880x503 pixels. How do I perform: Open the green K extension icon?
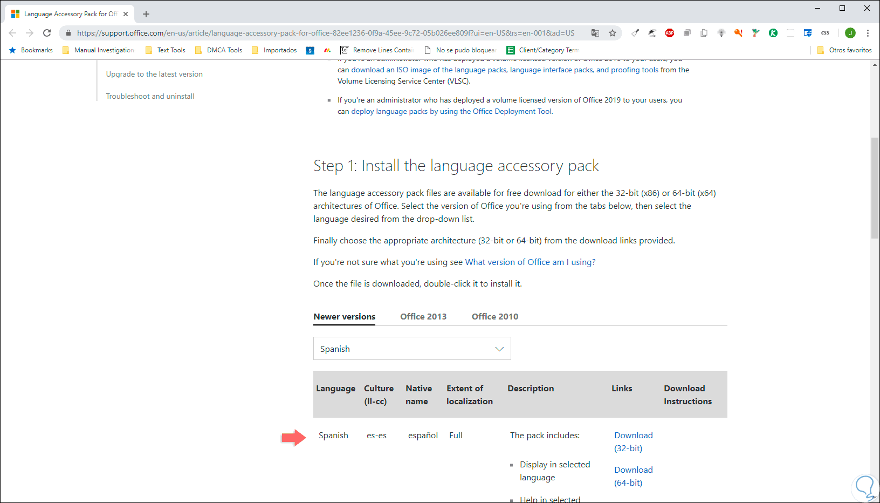click(x=773, y=33)
